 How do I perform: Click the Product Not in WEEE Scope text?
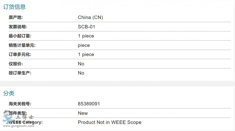pos(109,122)
